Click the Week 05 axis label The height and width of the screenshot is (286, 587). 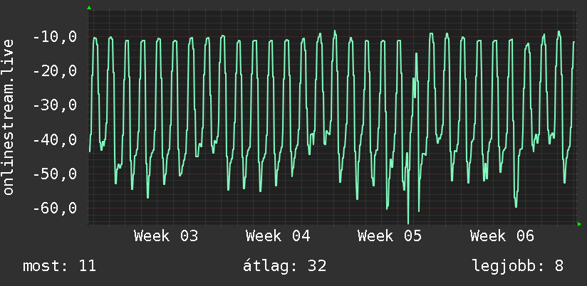tap(390, 236)
